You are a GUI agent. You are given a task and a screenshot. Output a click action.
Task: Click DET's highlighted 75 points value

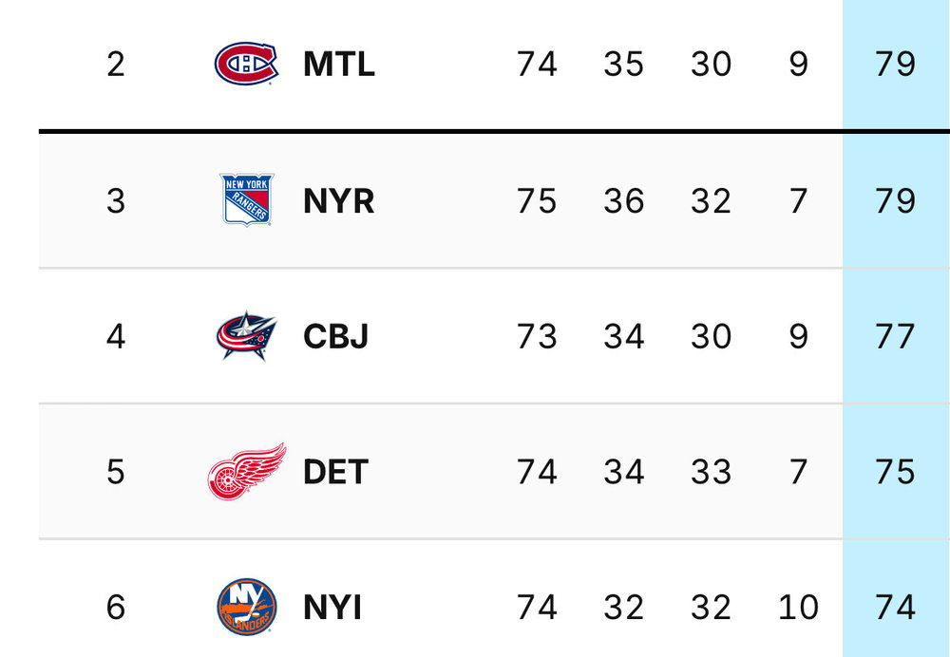[x=895, y=472]
